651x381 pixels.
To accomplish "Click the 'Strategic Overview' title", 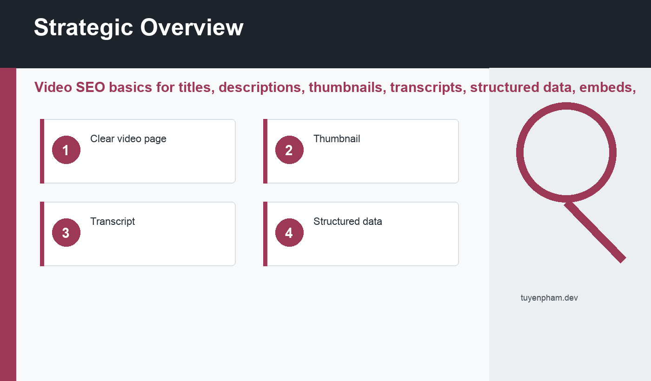I will click(x=139, y=27).
